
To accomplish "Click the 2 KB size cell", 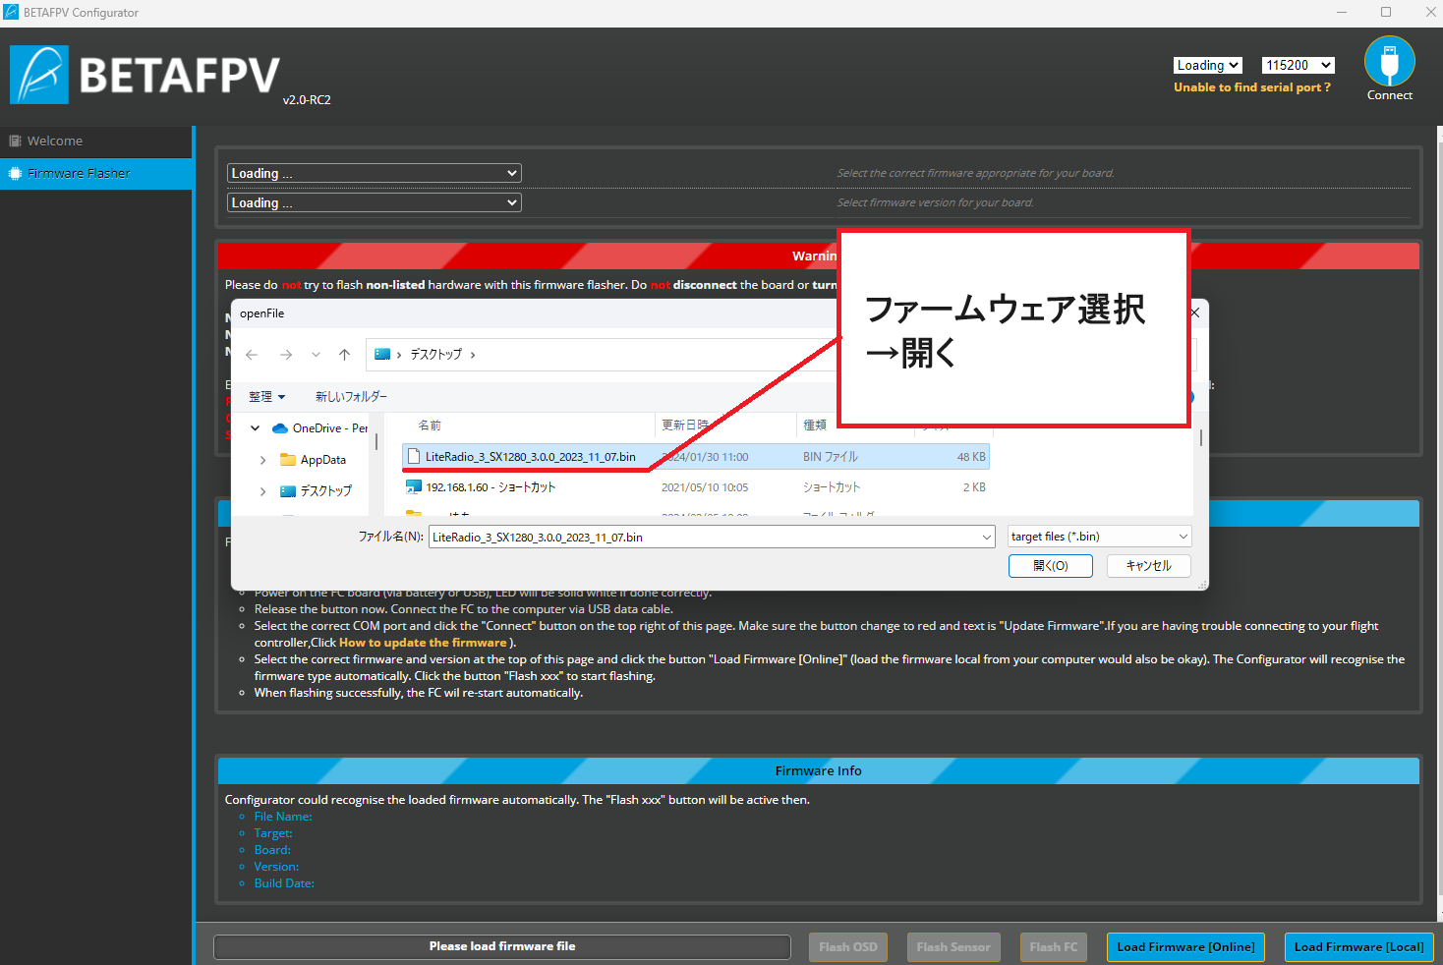I will click(974, 487).
